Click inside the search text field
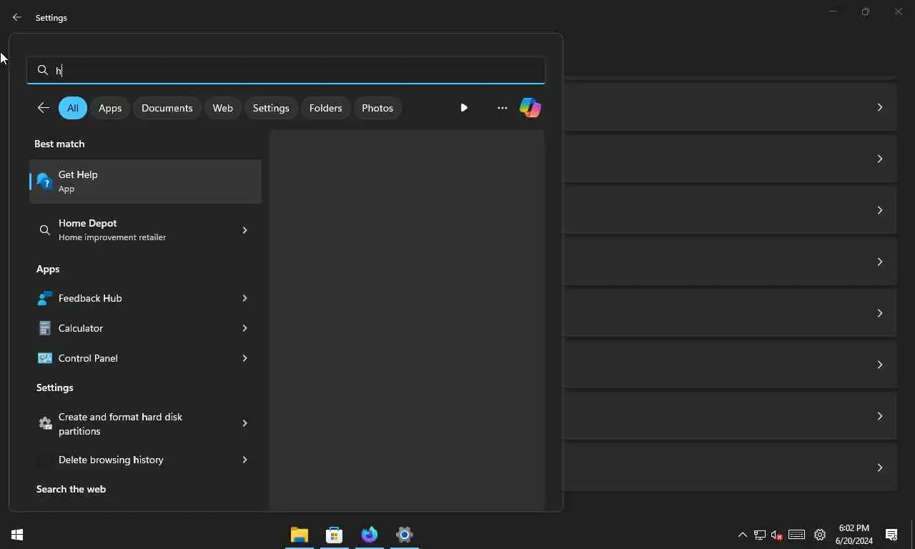This screenshot has height=549, width=915. (x=286, y=70)
